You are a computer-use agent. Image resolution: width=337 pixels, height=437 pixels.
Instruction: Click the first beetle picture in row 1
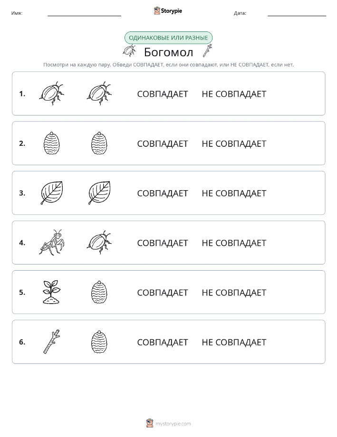click(x=51, y=93)
